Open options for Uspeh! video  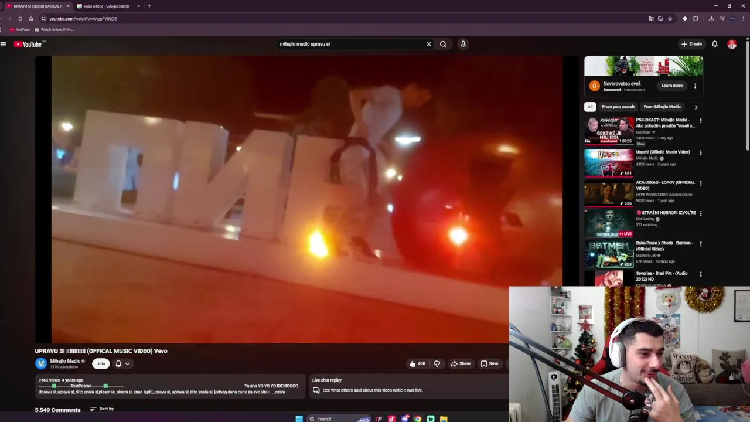tap(701, 152)
